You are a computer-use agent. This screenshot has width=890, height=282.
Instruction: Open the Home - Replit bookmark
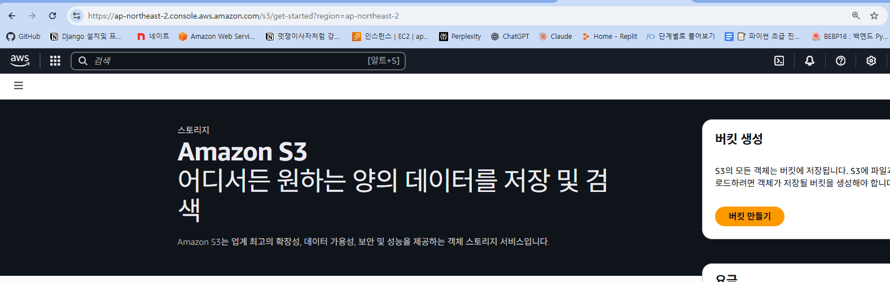point(610,36)
